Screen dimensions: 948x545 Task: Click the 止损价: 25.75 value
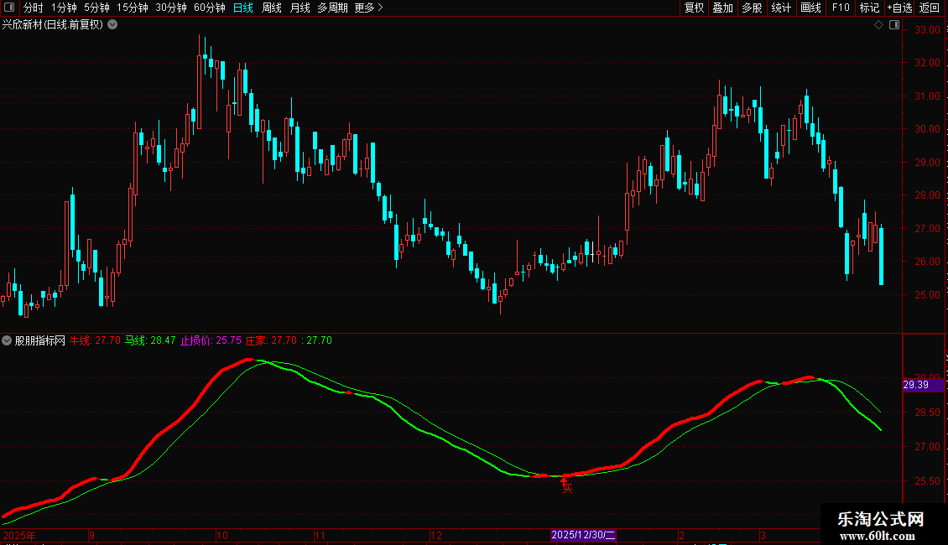click(x=211, y=340)
